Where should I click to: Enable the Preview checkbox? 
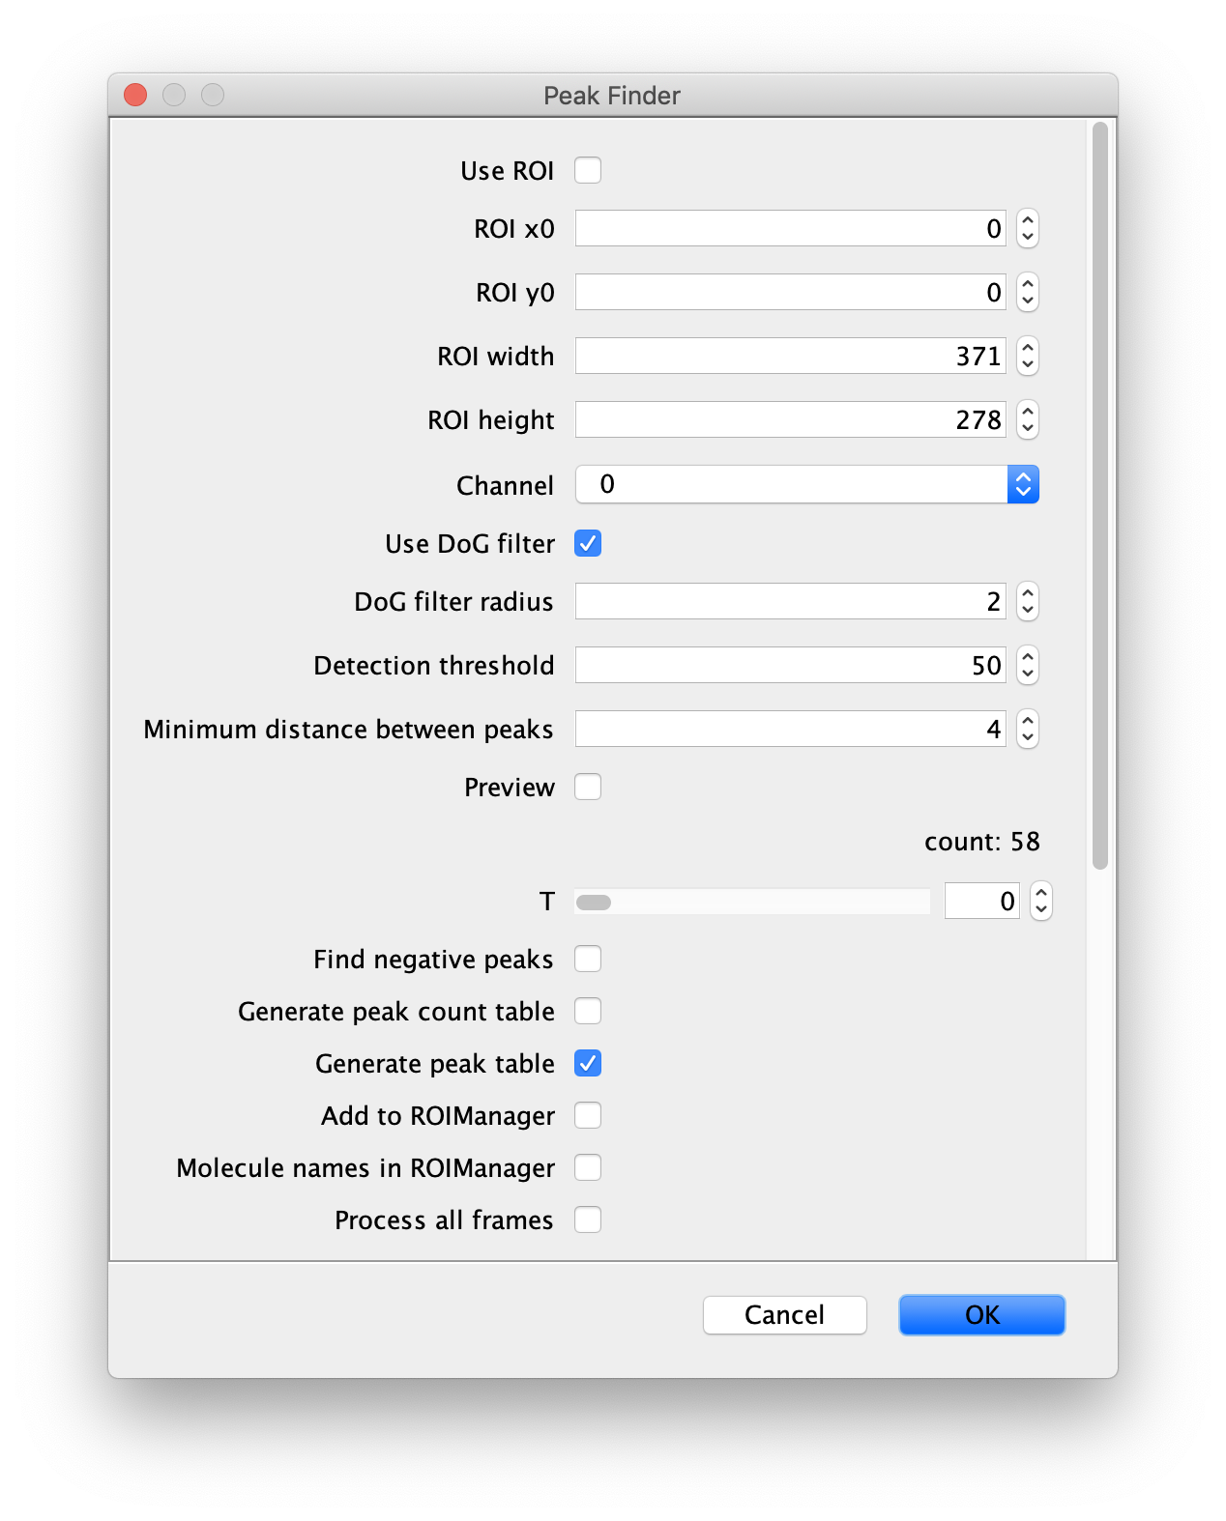[x=588, y=787]
